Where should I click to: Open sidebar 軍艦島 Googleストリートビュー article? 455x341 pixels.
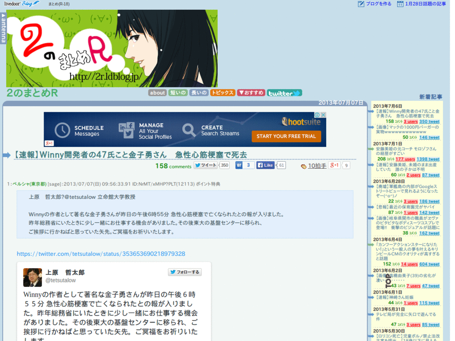pos(407,191)
